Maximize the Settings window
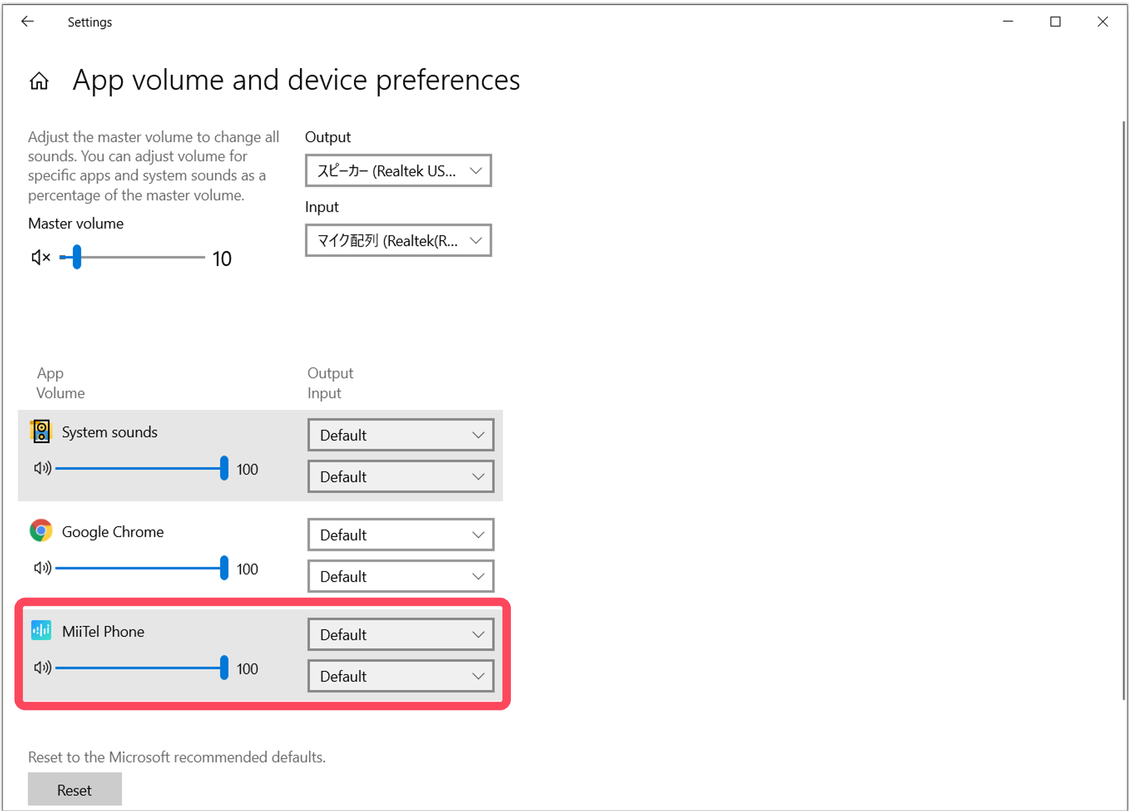 point(1056,22)
